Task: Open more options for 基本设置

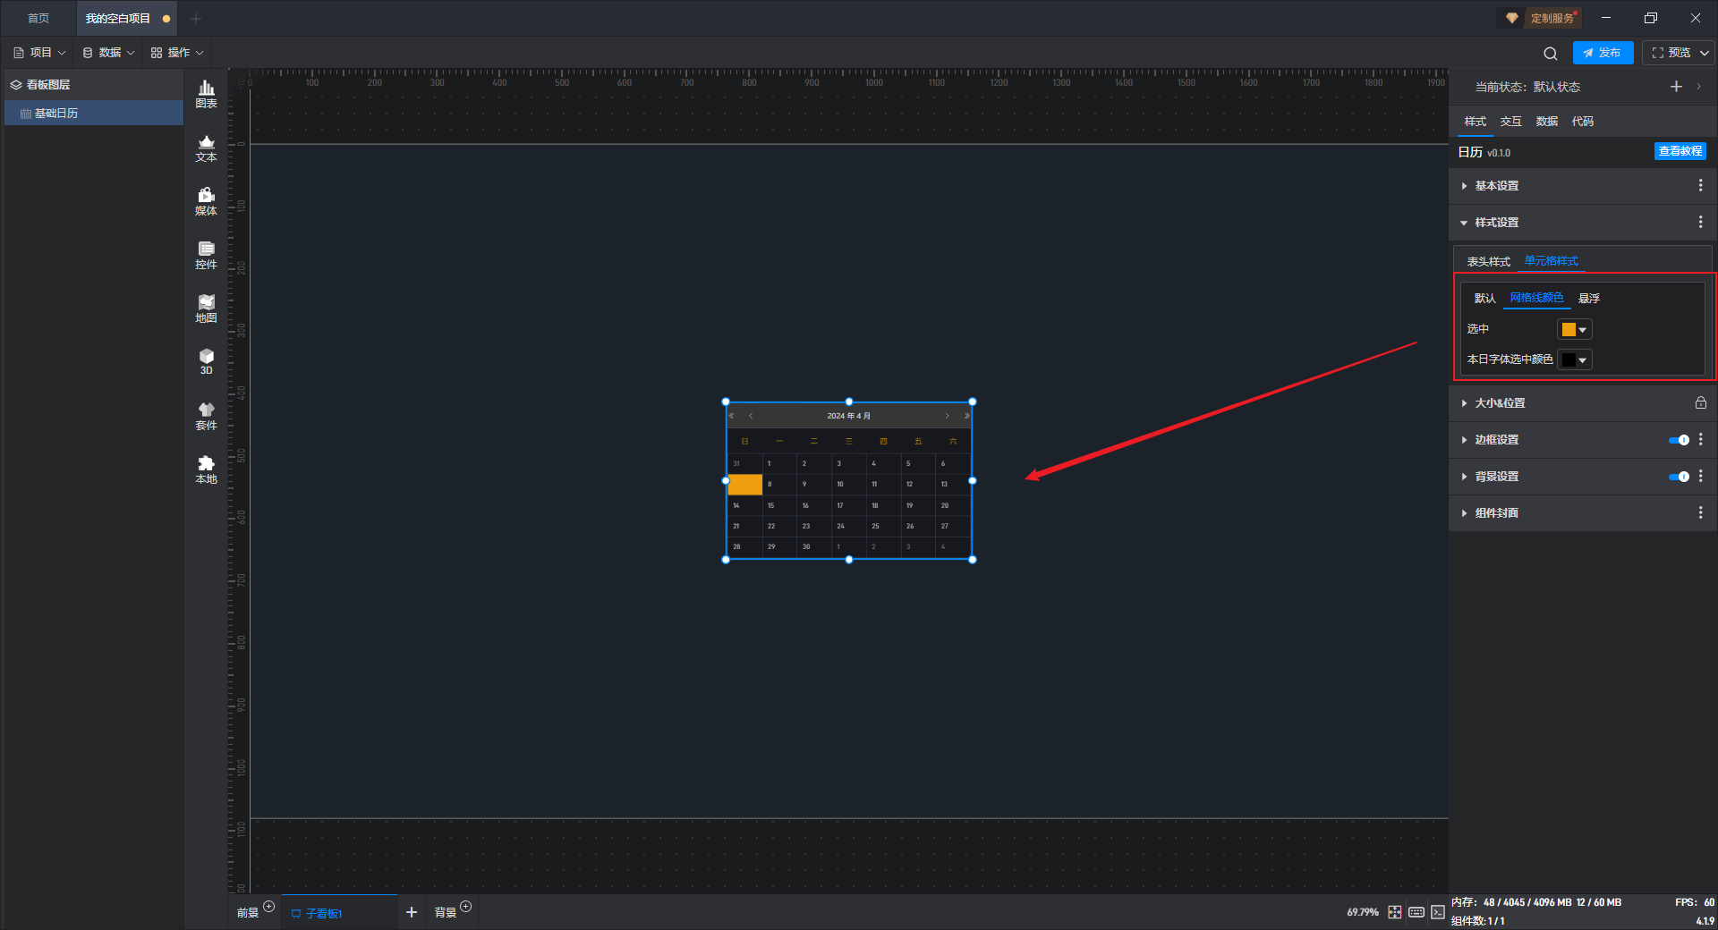Action: [1700, 185]
